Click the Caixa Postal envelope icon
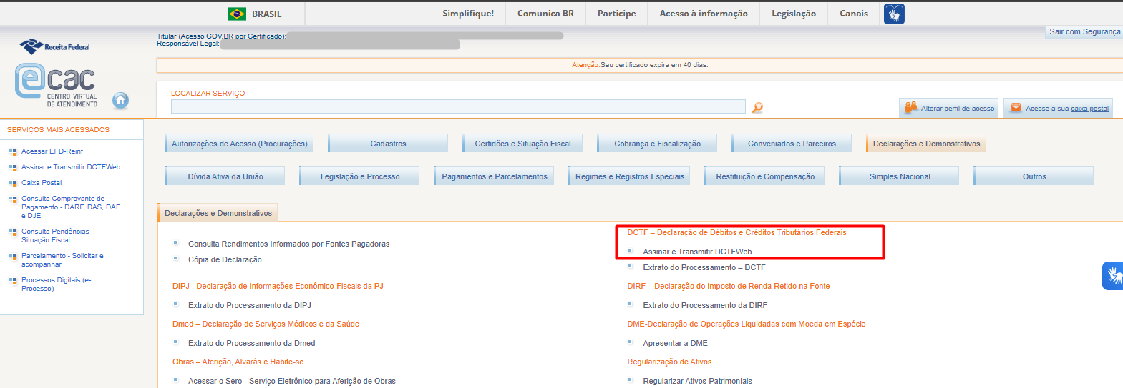This screenshot has width=1123, height=388. [x=1016, y=108]
